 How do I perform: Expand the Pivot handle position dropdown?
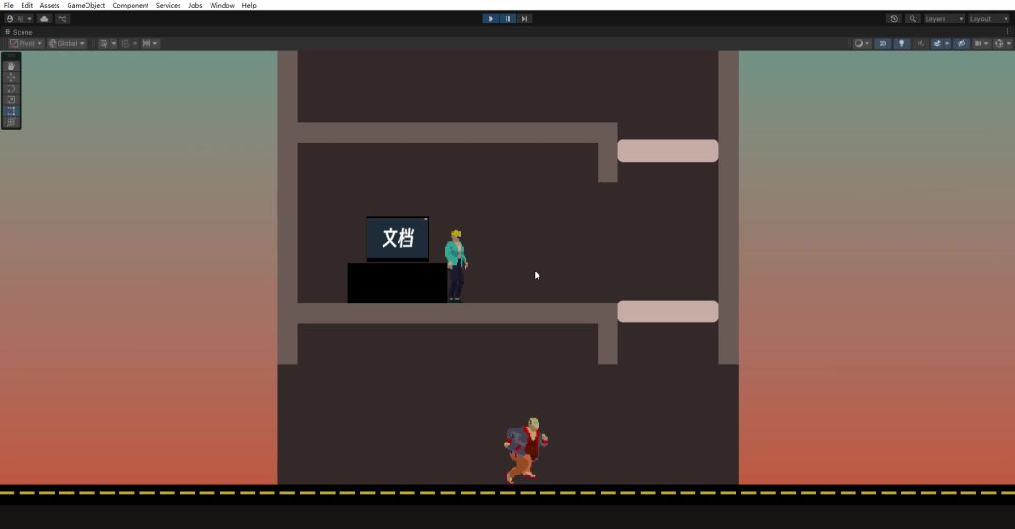click(26, 43)
